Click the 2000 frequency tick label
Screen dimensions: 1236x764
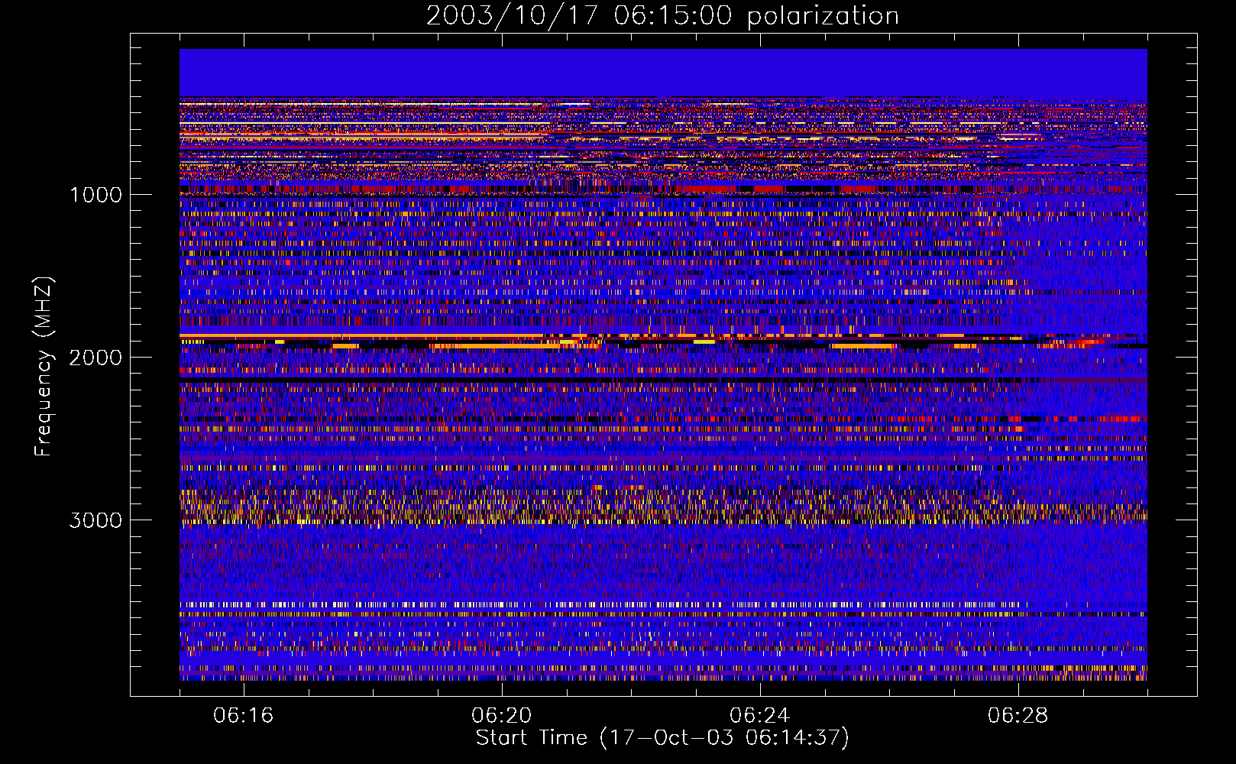tap(95, 358)
